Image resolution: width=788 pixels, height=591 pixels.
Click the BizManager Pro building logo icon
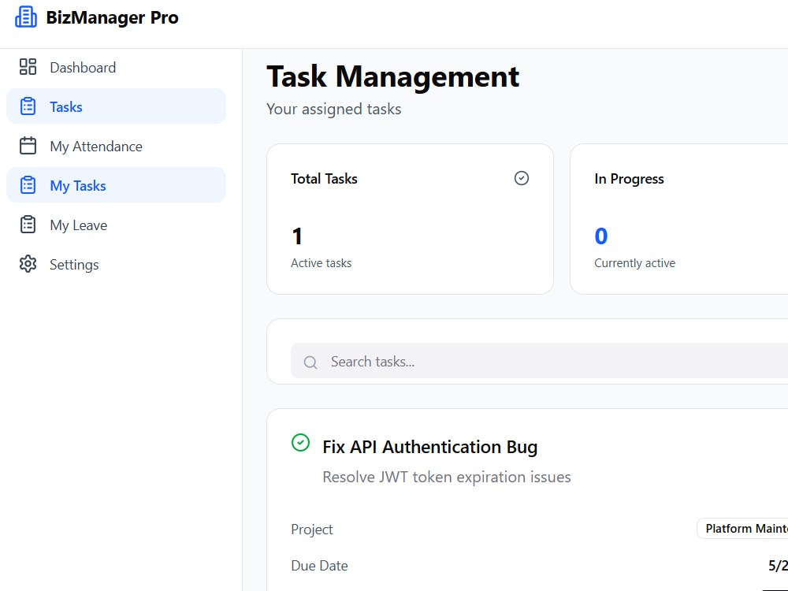[26, 17]
